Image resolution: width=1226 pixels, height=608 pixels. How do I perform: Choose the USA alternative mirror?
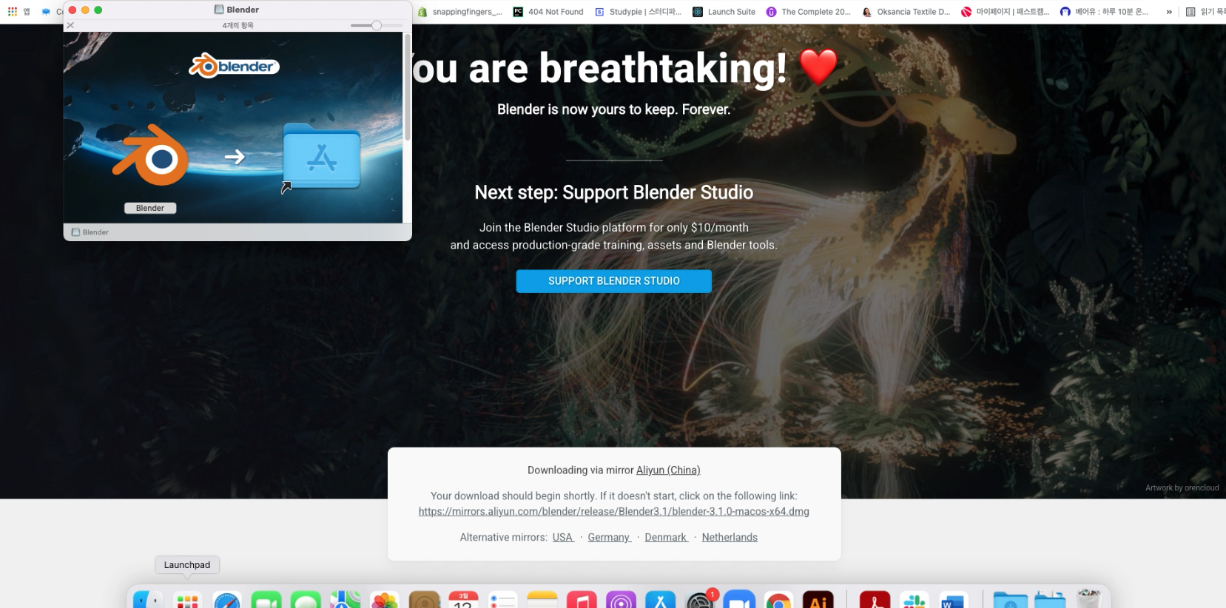coord(563,538)
